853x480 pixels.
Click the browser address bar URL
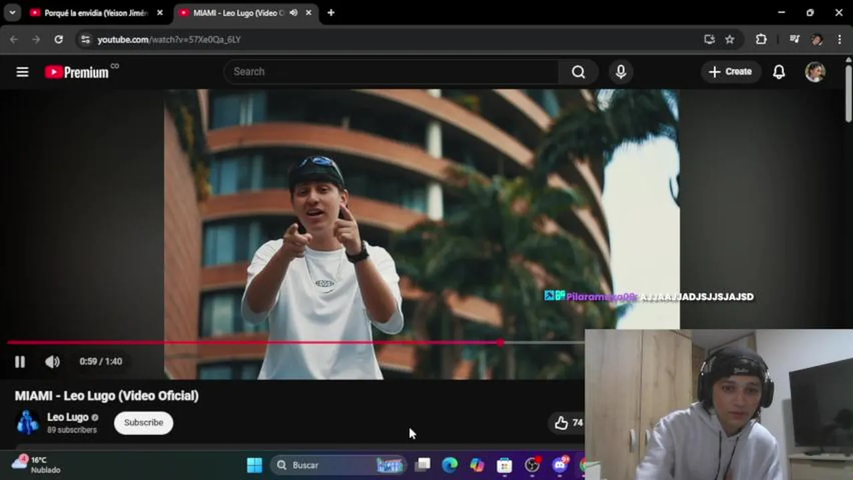click(x=169, y=39)
